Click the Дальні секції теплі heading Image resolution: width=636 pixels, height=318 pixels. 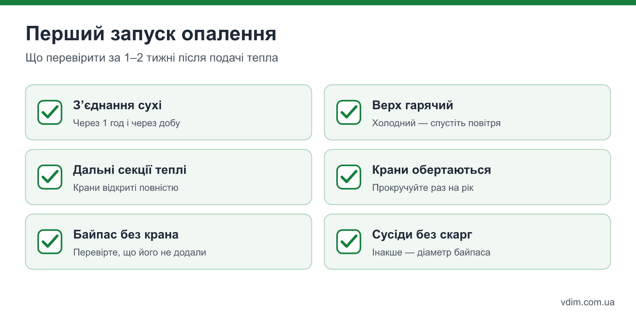tap(130, 170)
